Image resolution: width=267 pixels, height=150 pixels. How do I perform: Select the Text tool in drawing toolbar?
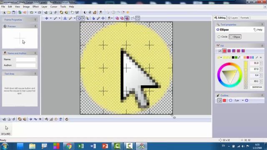point(65,18)
